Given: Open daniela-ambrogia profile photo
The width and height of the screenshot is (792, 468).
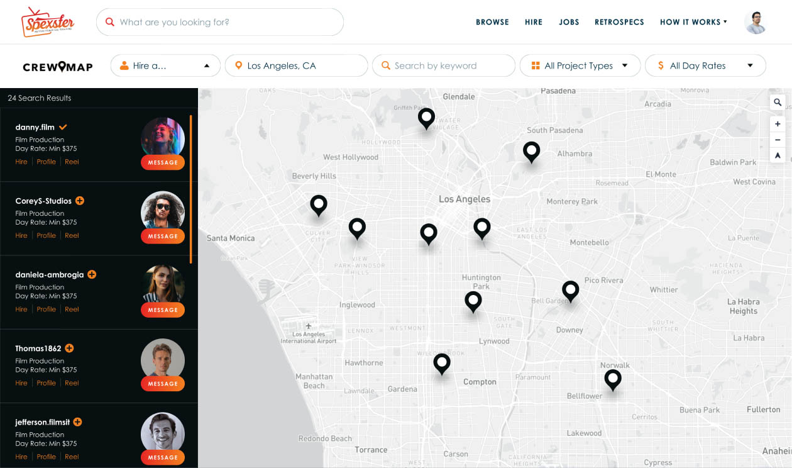Looking at the screenshot, I should click(x=163, y=284).
